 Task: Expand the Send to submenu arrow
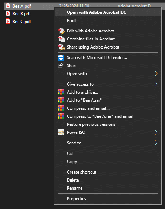coord(156,143)
